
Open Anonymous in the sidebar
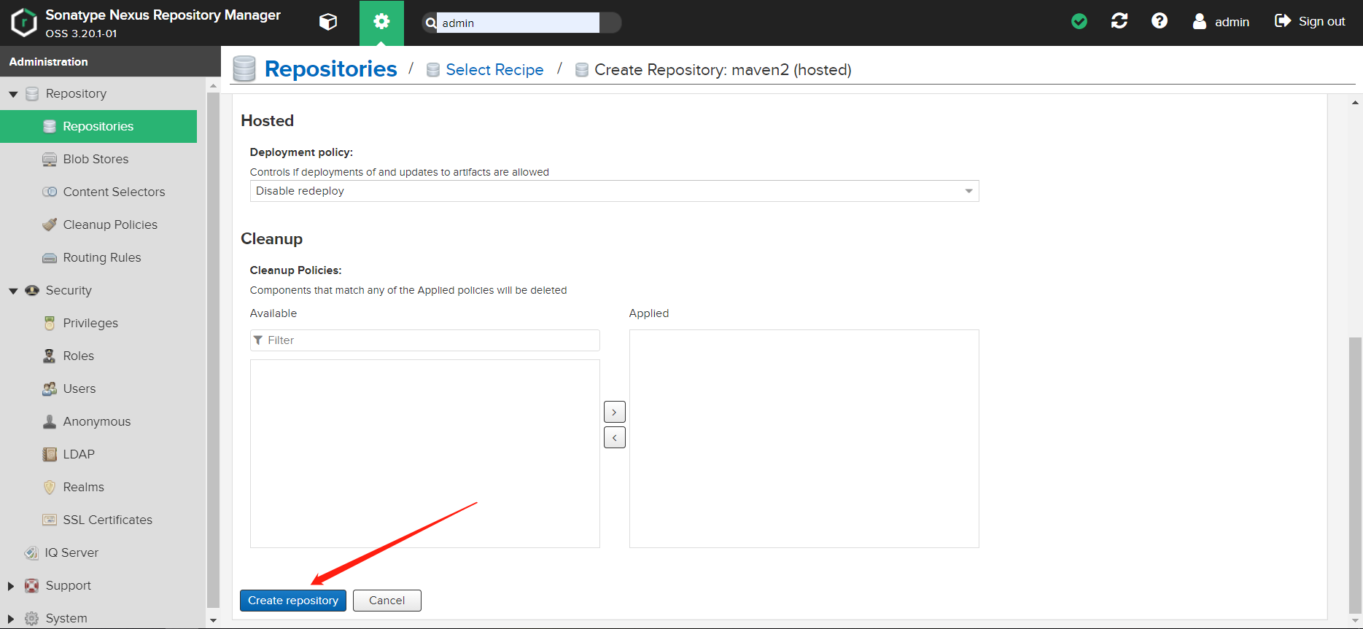(x=98, y=421)
